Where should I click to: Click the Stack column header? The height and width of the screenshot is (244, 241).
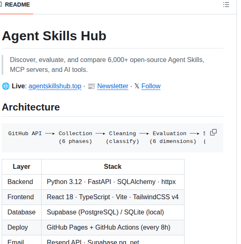click(x=113, y=167)
